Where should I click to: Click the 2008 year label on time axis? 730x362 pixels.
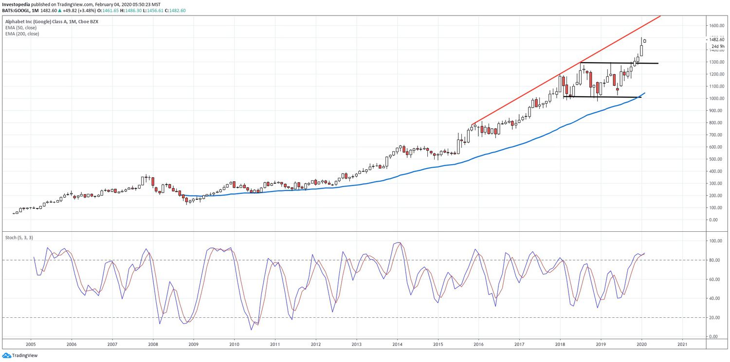point(153,345)
